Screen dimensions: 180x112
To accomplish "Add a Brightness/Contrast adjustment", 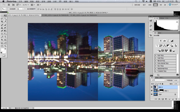I will 161,41.
